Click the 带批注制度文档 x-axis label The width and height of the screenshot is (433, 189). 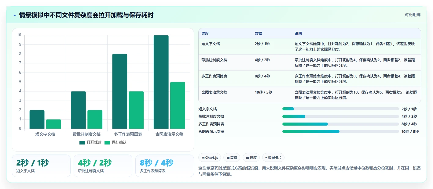[x=86, y=134]
